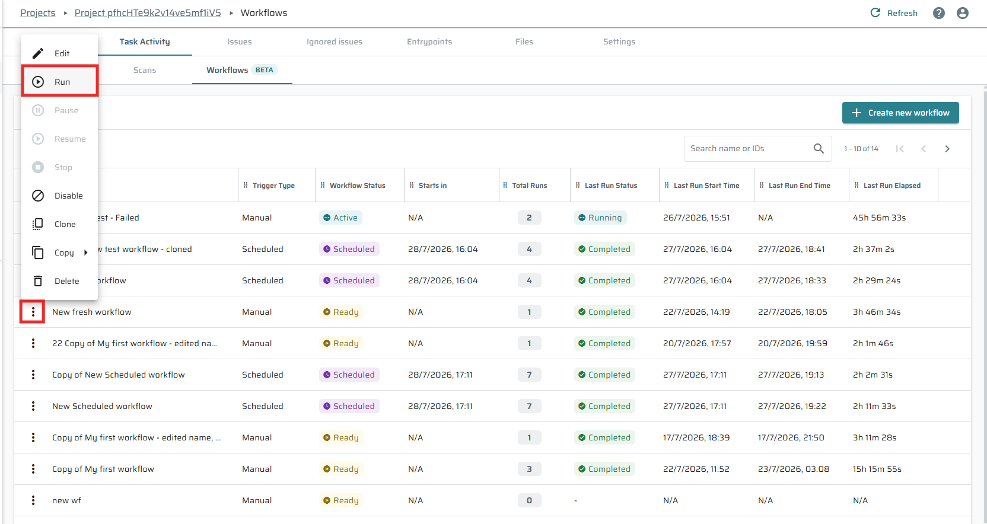The height and width of the screenshot is (524, 987).
Task: Click the Clone icon in menu
Action: [38, 224]
